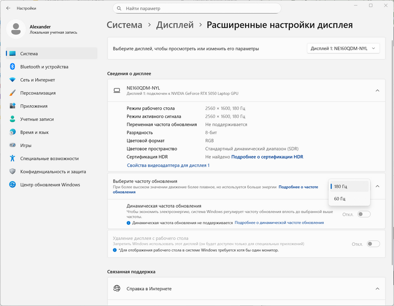Click the Учетные записи person icon
The height and width of the screenshot is (306, 394).
(x=13, y=119)
